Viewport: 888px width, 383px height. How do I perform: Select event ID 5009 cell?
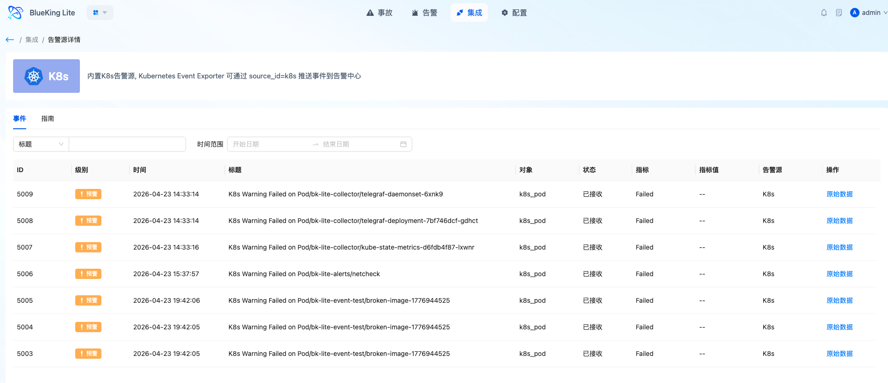tap(25, 194)
